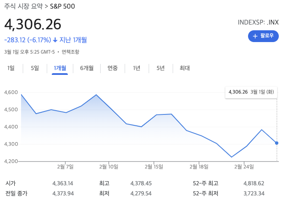283x204 pixels.
Task: Click the 시가 value 4,363.14
Action: point(63,183)
